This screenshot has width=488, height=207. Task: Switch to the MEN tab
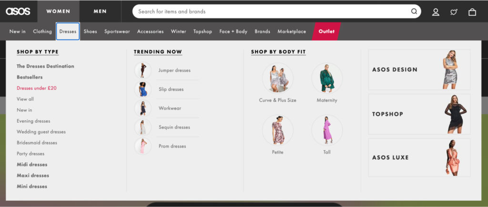click(100, 11)
